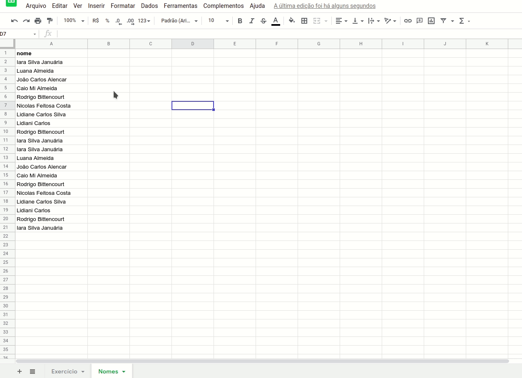522x378 pixels.
Task: Open the zoom 100% dropdown
Action: [74, 21]
